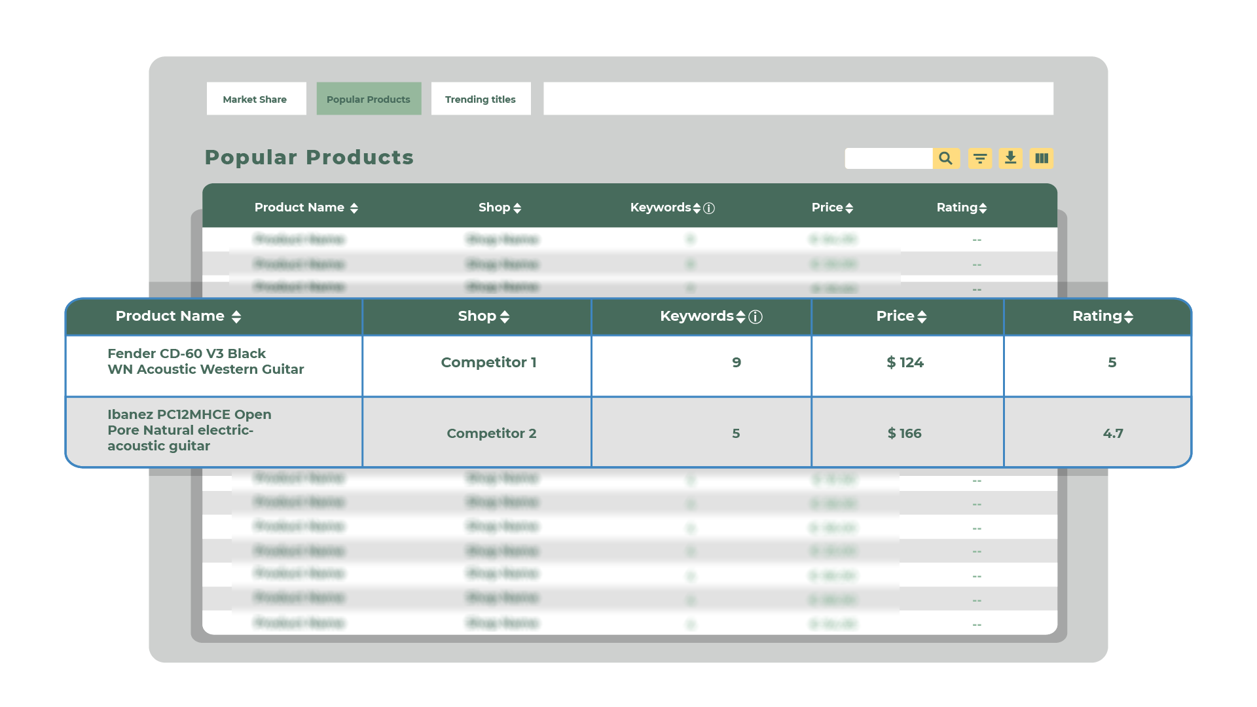
Task: Select the Ibanez PC12MHCE Open Pore product name
Action: [189, 430]
